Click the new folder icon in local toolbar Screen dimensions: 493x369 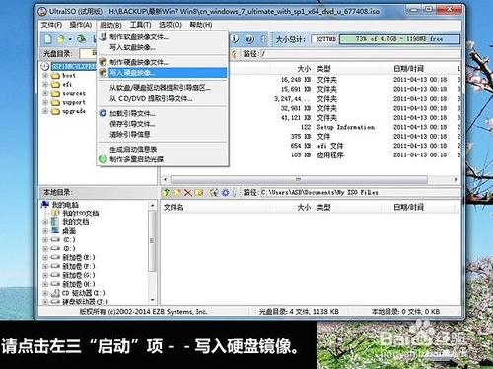pos(177,192)
